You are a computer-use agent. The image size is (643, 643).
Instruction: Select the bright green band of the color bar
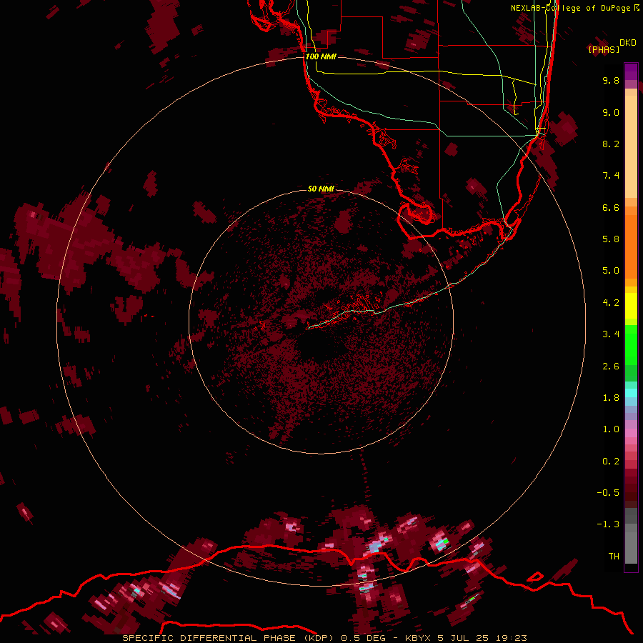(x=631, y=344)
